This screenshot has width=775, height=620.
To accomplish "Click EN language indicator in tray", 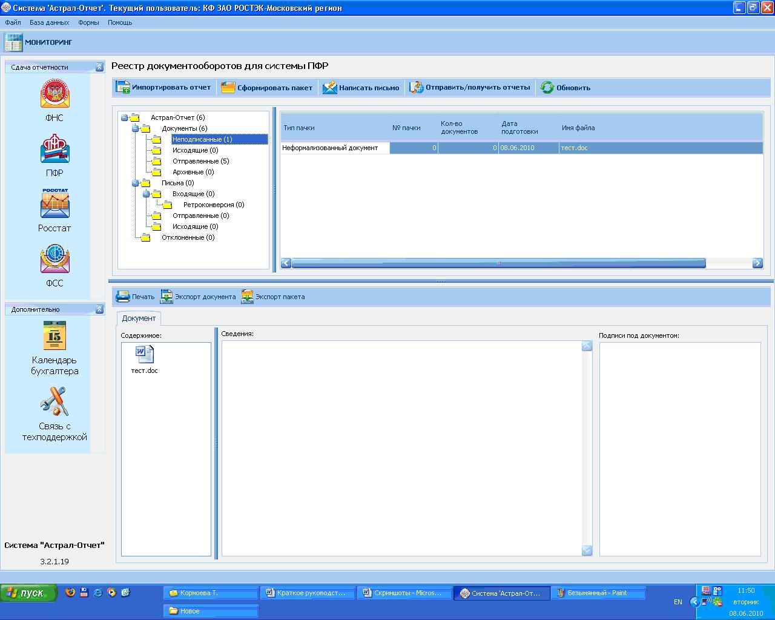I will (x=678, y=602).
